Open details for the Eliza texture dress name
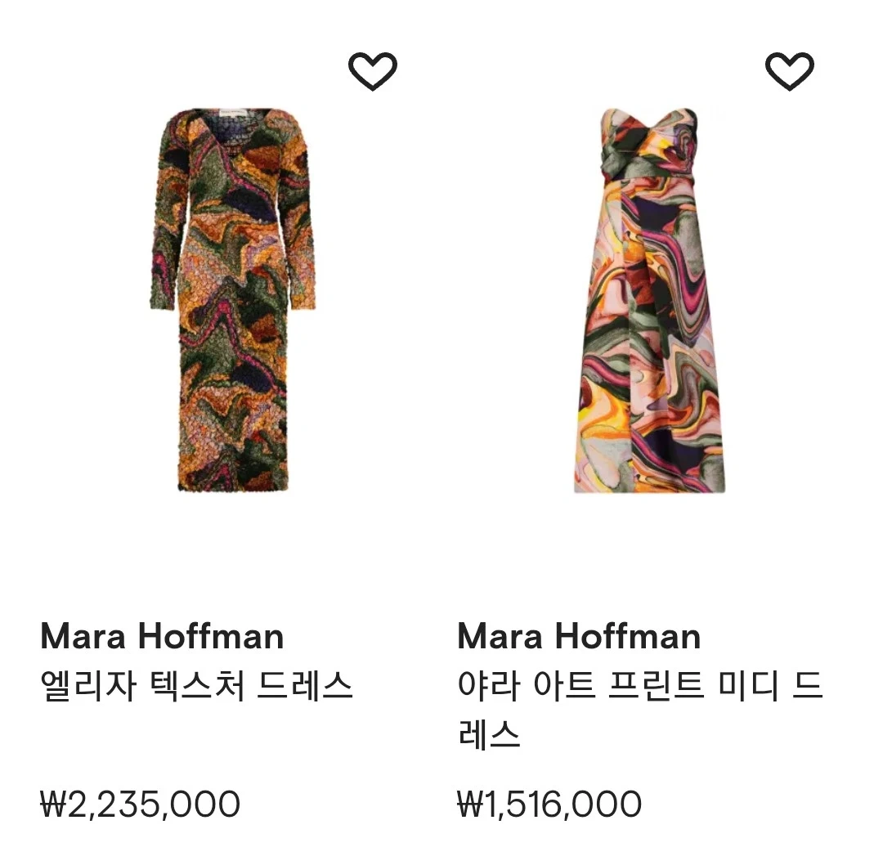This screenshot has width=883, height=865. 196,685
